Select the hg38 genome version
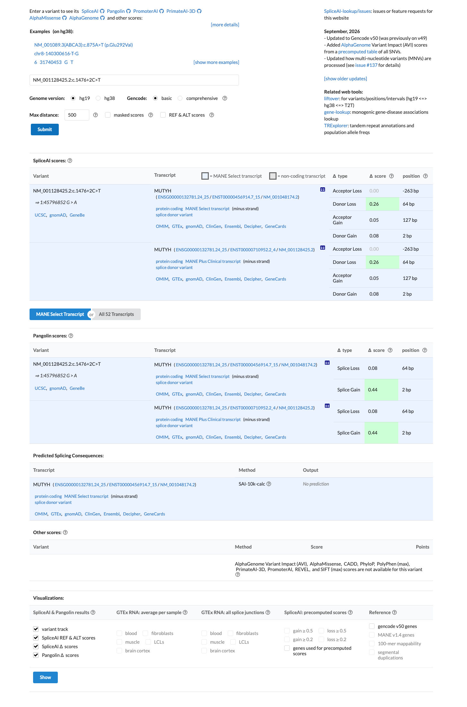Screen dimensions: 467x707 tap(98, 98)
